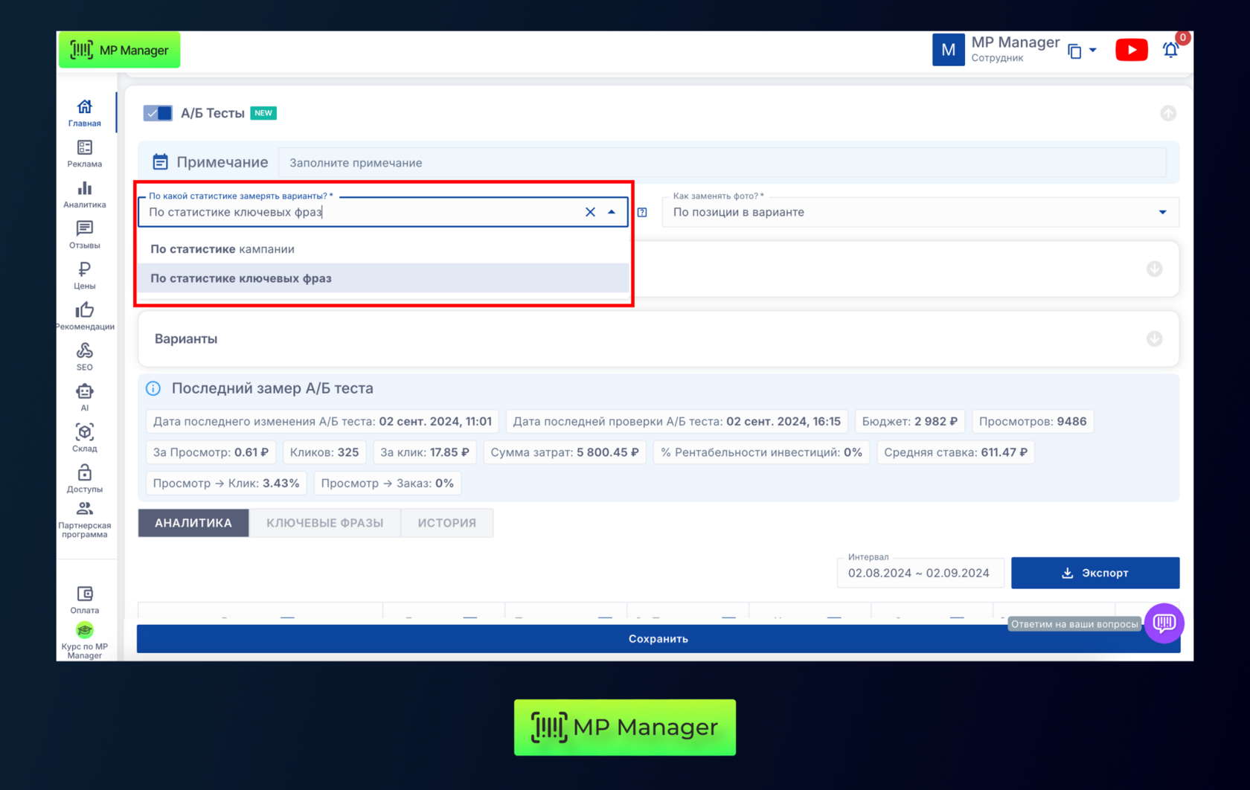Toggle the А/Б Тесты switch
Image resolution: width=1250 pixels, height=790 pixels.
click(158, 113)
